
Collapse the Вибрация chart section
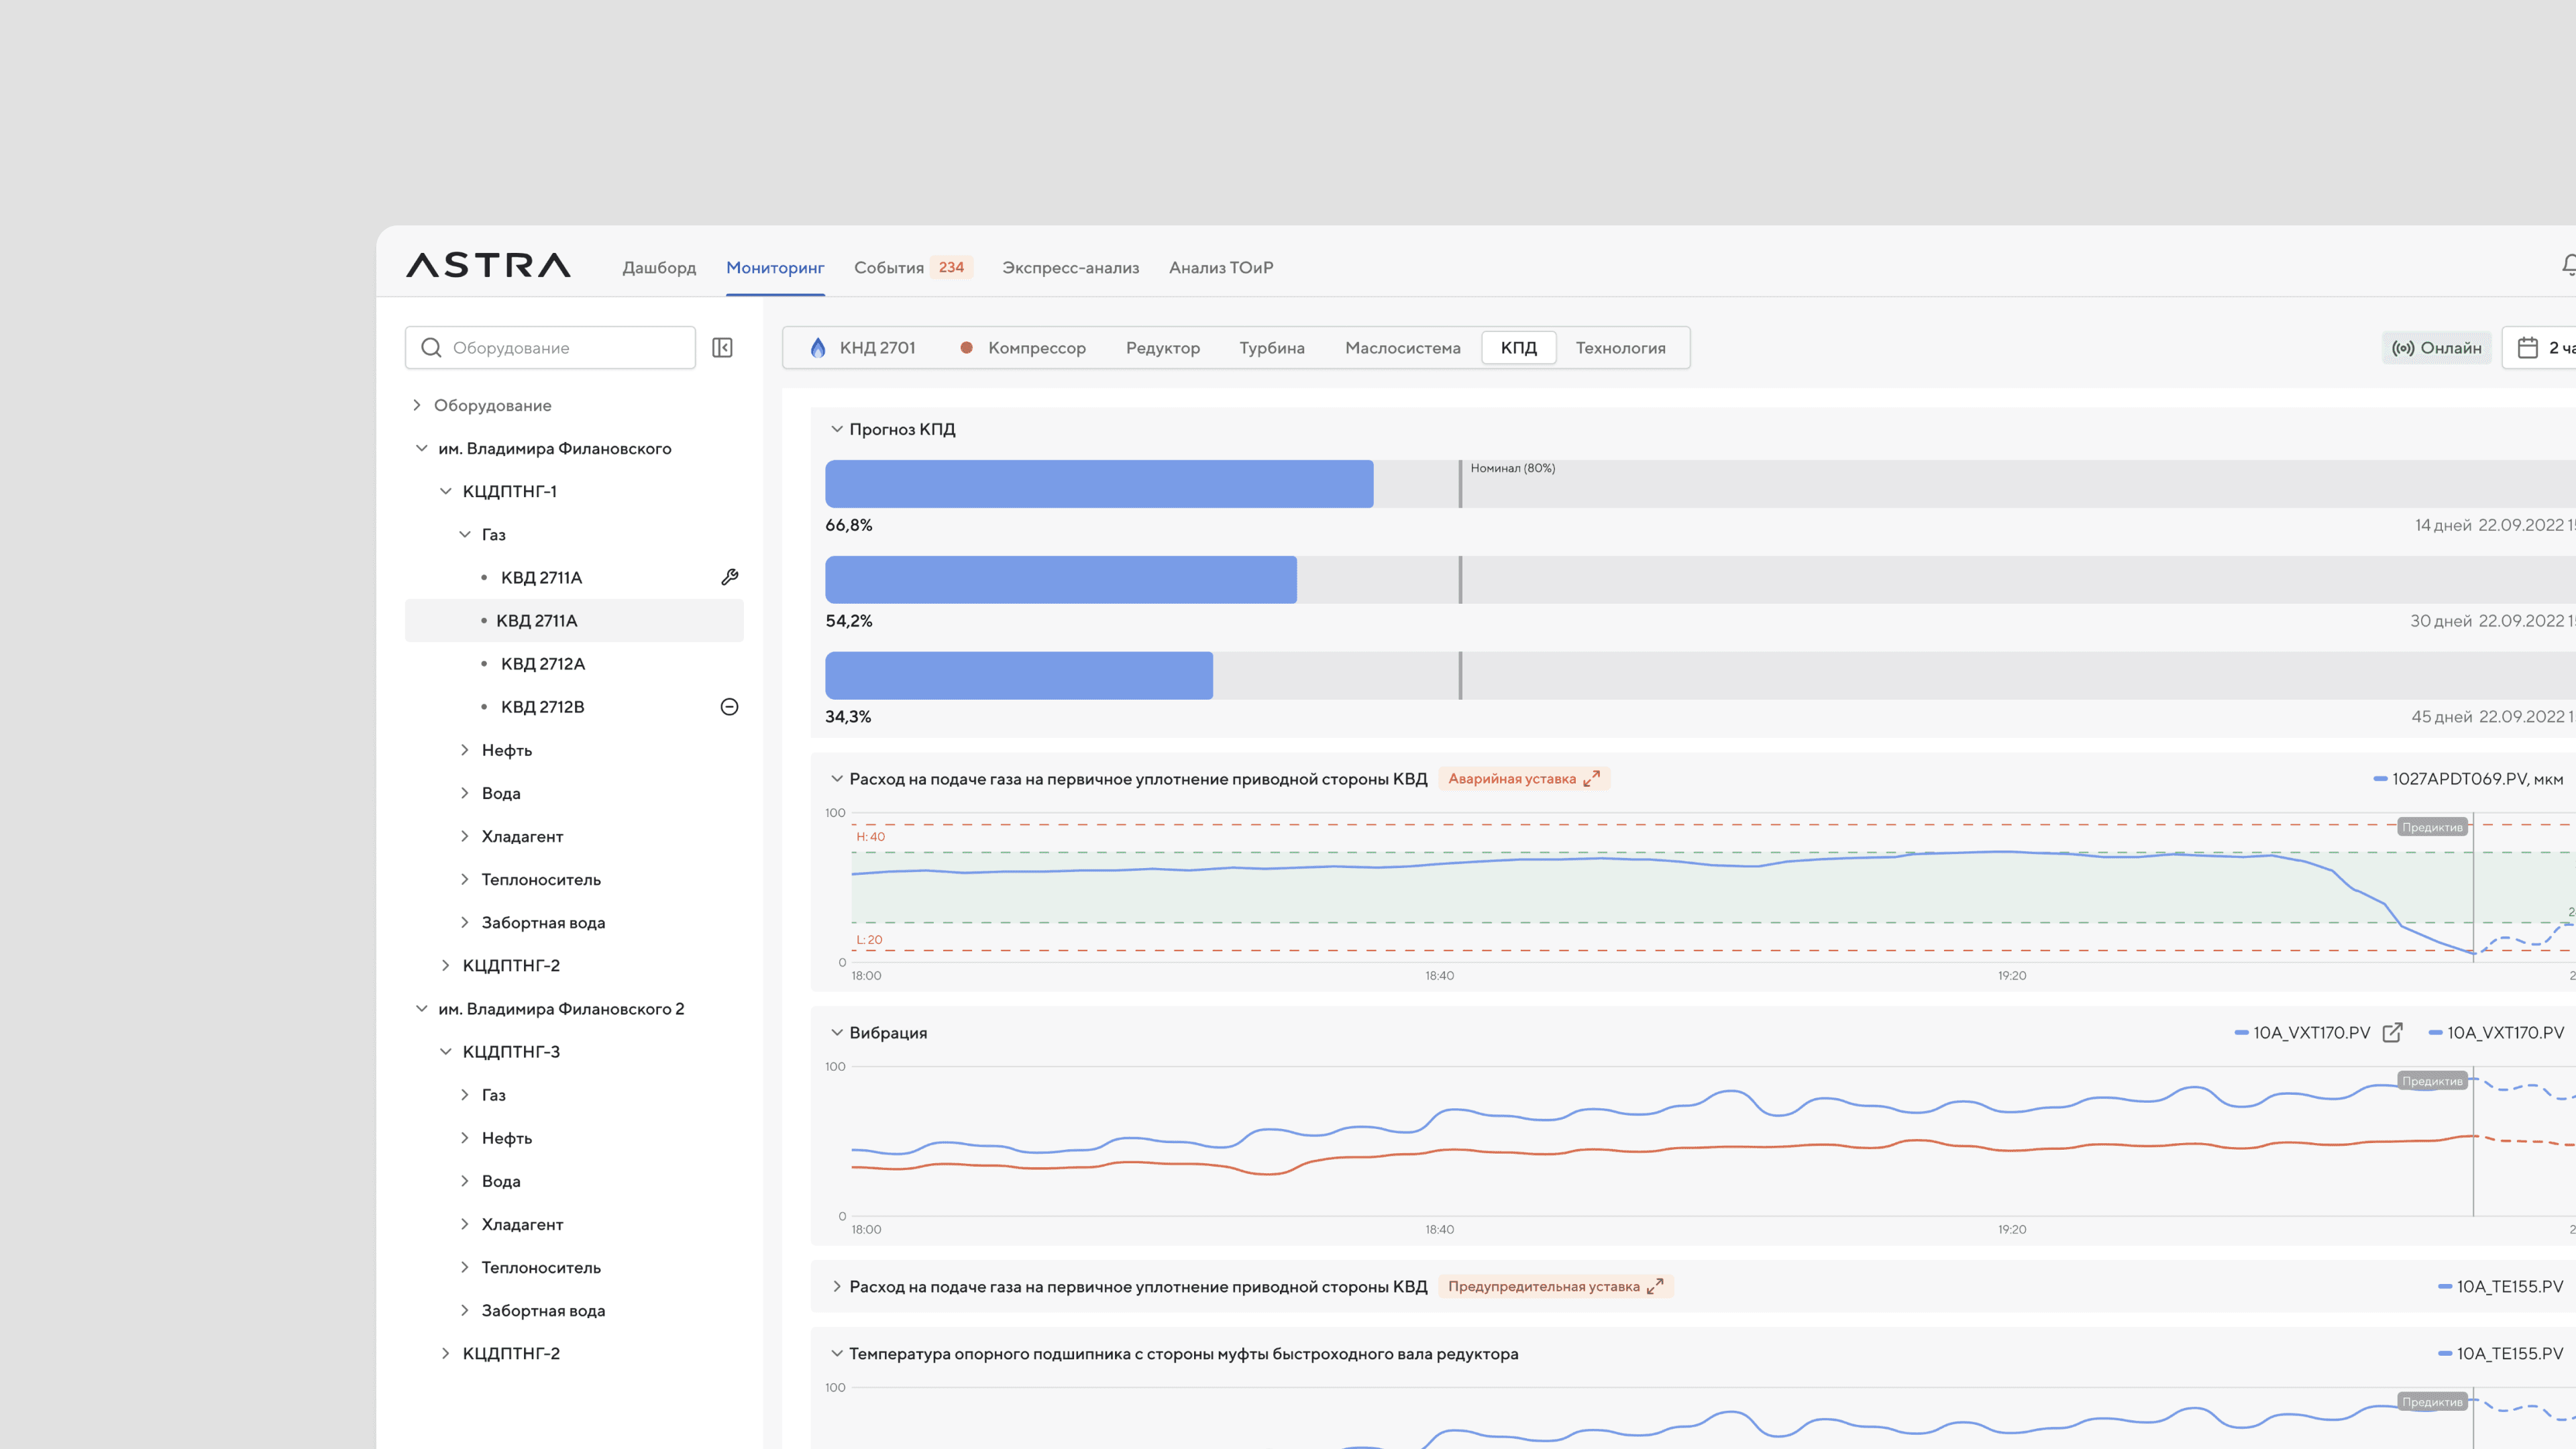coord(837,1032)
